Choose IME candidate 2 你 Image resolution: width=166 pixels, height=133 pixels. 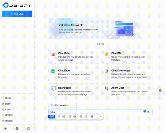[58, 117]
